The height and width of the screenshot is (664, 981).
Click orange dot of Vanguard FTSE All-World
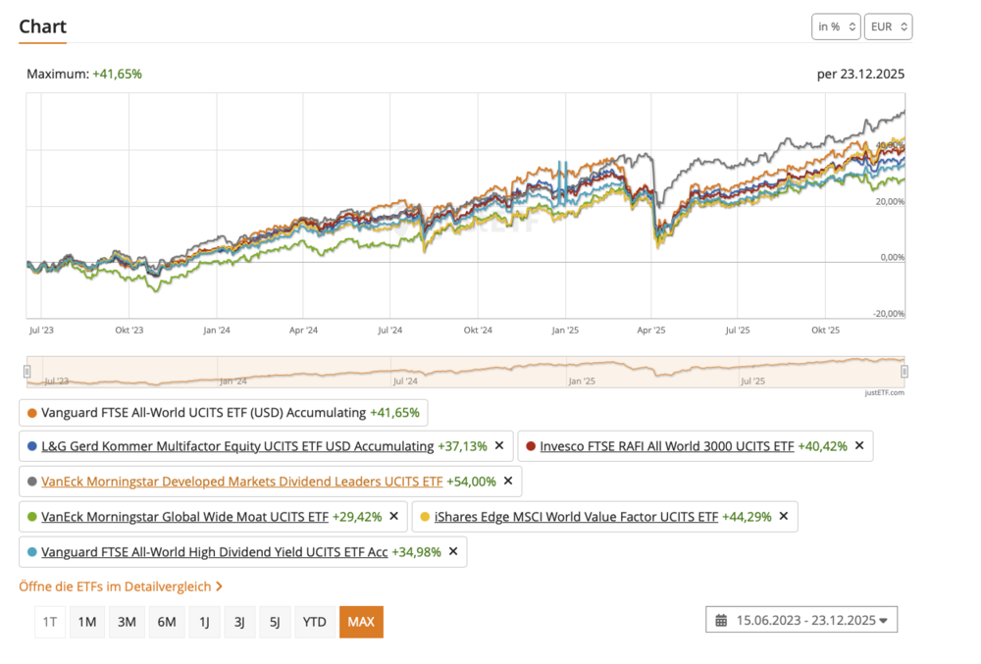click(32, 413)
